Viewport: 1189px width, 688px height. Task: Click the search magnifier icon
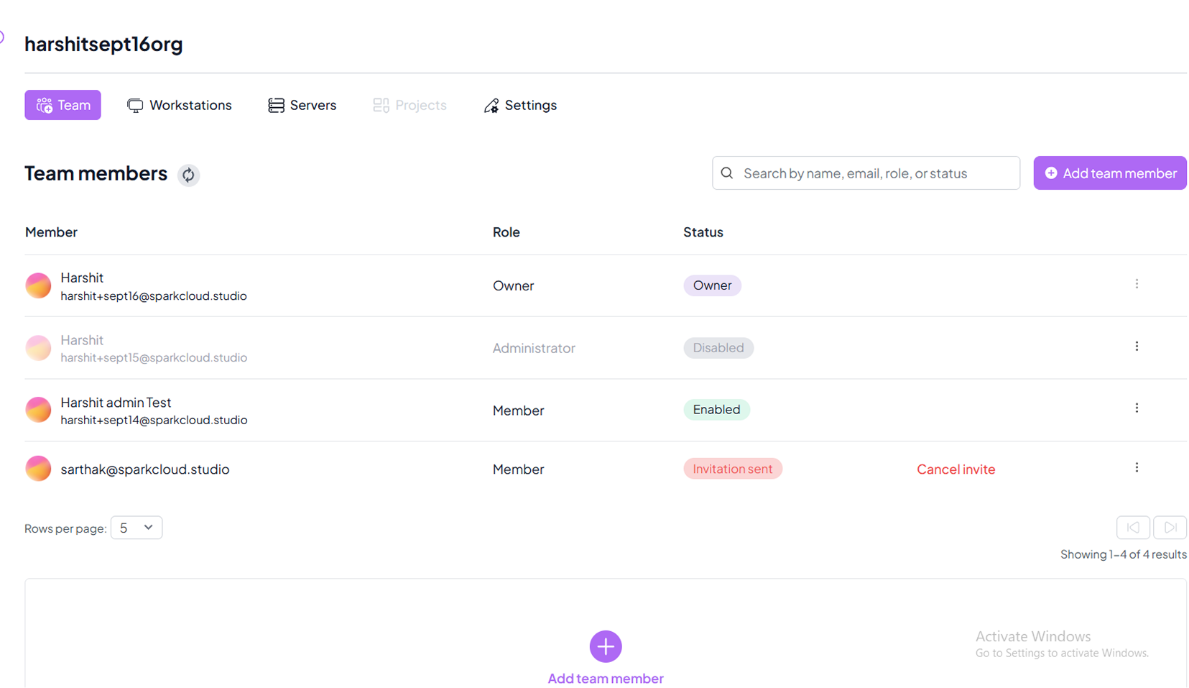point(727,173)
